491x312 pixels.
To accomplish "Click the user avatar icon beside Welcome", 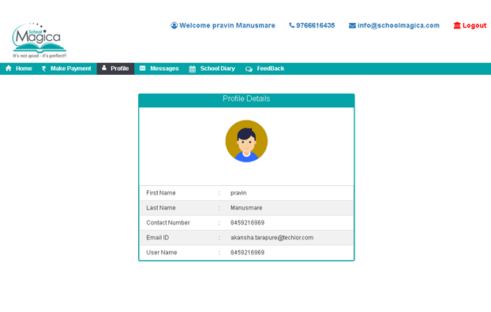I will [174, 25].
